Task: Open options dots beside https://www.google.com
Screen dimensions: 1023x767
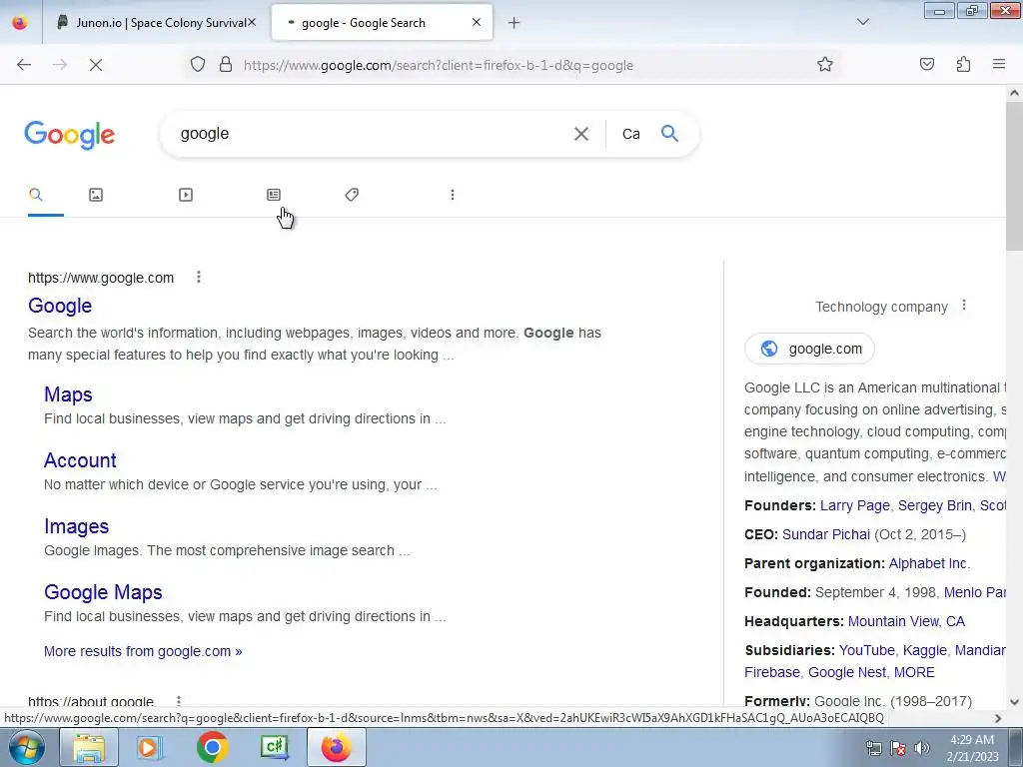Action: pyautogui.click(x=199, y=278)
